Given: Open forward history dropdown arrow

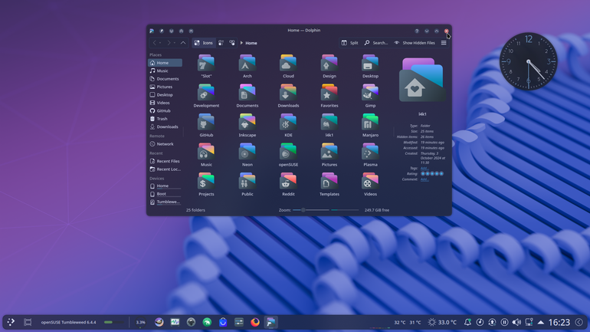Looking at the screenshot, I should (x=175, y=43).
